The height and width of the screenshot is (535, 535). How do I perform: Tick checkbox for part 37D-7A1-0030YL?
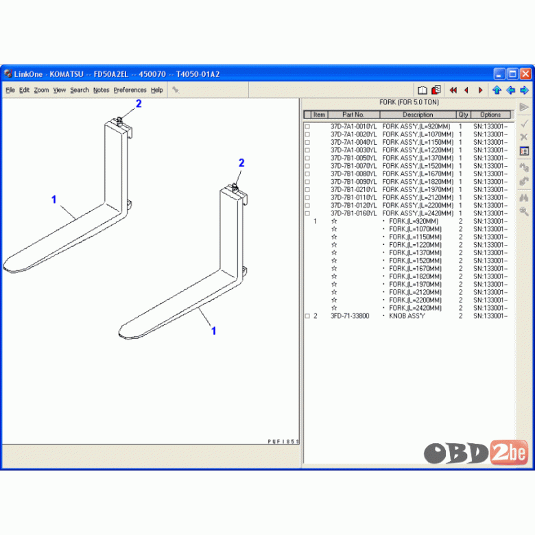(307, 150)
